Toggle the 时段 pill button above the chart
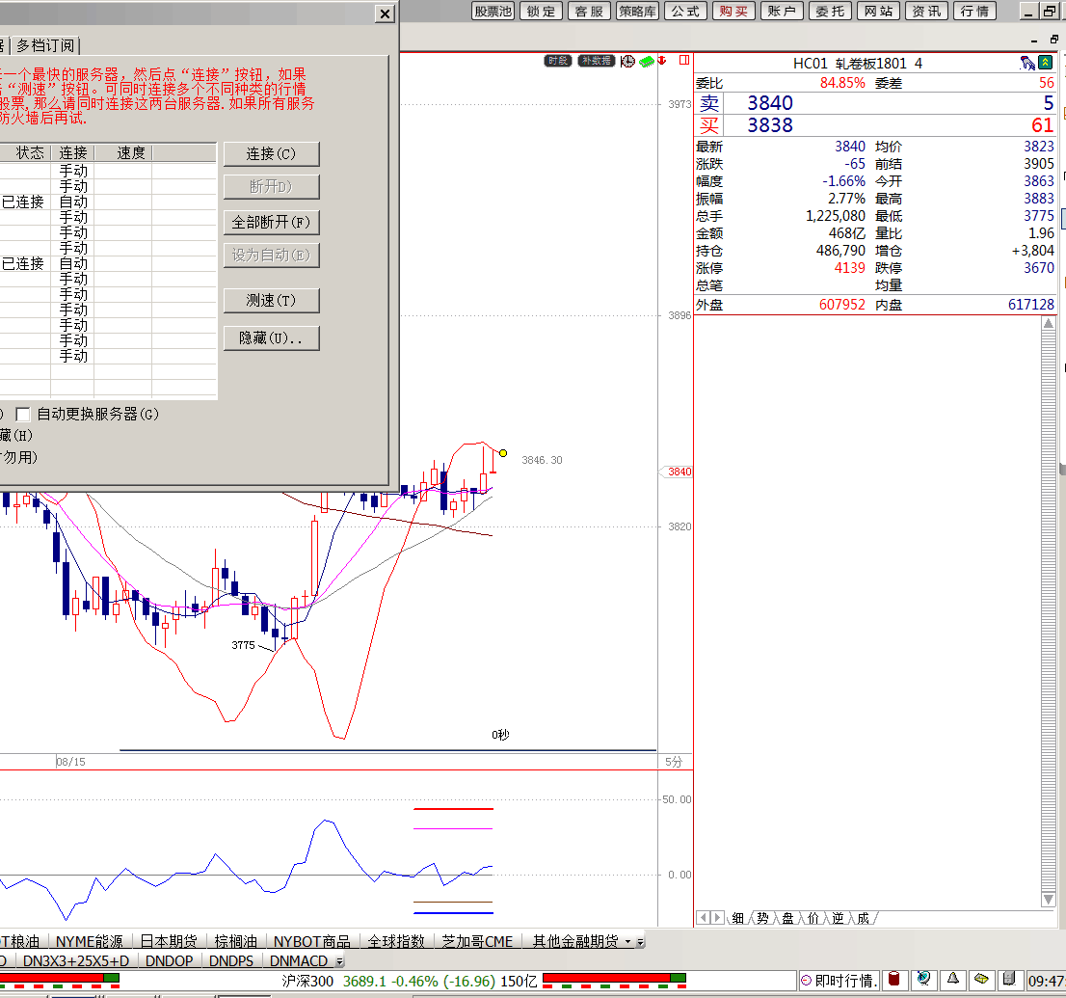The height and width of the screenshot is (998, 1066). (558, 61)
